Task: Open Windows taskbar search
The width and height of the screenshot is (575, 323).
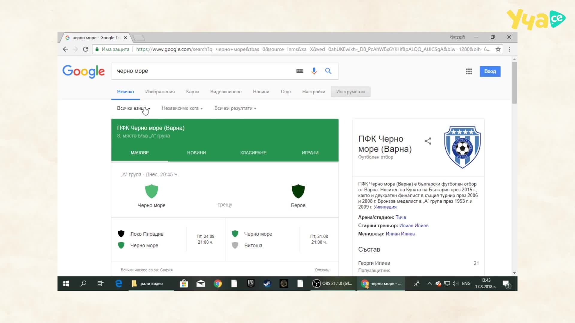Action: pyautogui.click(x=83, y=284)
